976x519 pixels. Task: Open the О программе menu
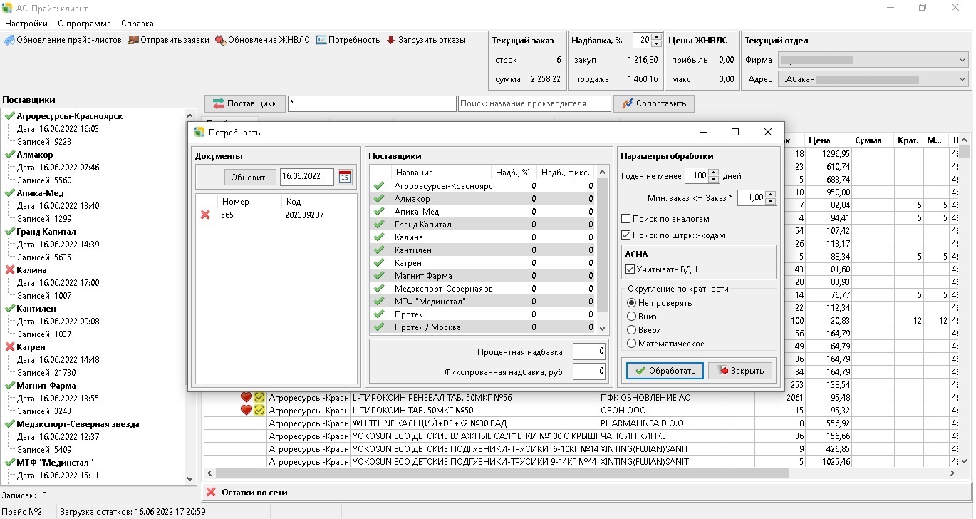point(84,24)
